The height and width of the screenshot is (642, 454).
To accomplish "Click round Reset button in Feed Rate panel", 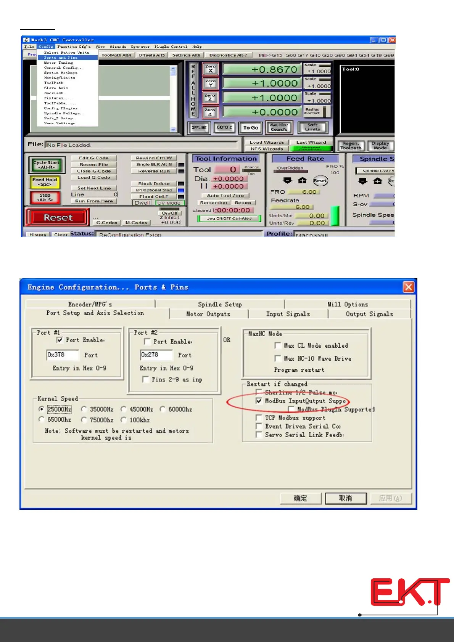I will [x=320, y=181].
